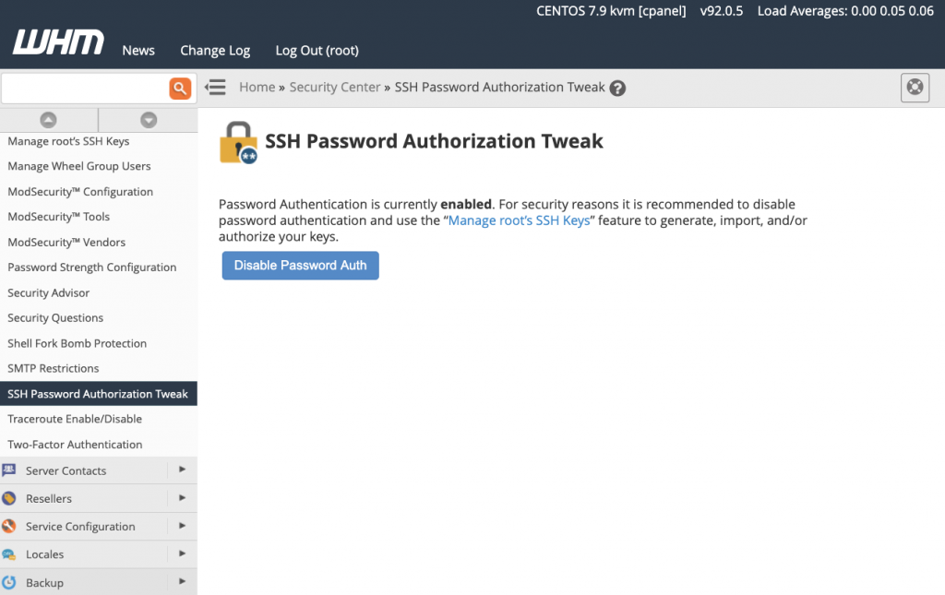Click the Service Configuration icon
Image resolution: width=945 pixels, height=595 pixels.
coord(9,527)
